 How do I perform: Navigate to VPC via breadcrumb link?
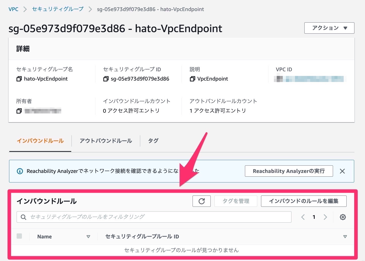click(x=13, y=9)
